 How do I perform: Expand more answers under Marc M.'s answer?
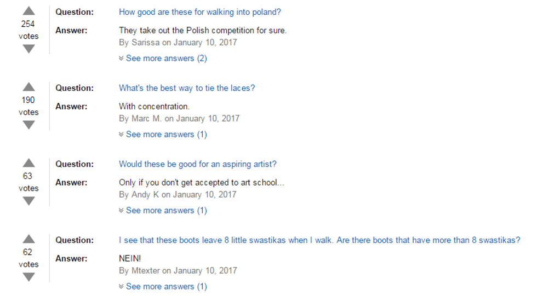pos(166,134)
